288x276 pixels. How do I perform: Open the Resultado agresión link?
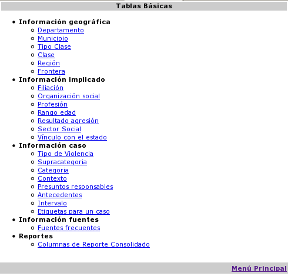[68, 121]
